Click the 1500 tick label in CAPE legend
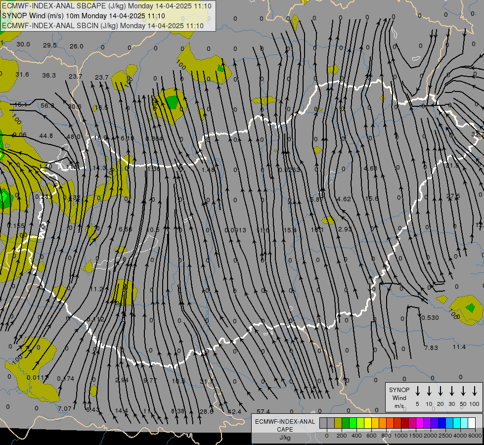This screenshot has height=445, width=484. tap(416, 436)
